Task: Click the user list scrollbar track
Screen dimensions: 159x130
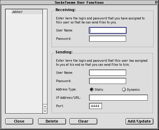Action: tap(45, 57)
